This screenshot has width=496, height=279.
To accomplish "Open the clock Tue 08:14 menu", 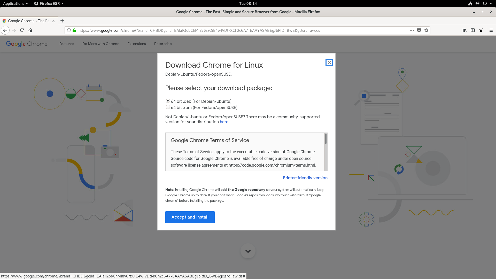I will click(248, 3).
